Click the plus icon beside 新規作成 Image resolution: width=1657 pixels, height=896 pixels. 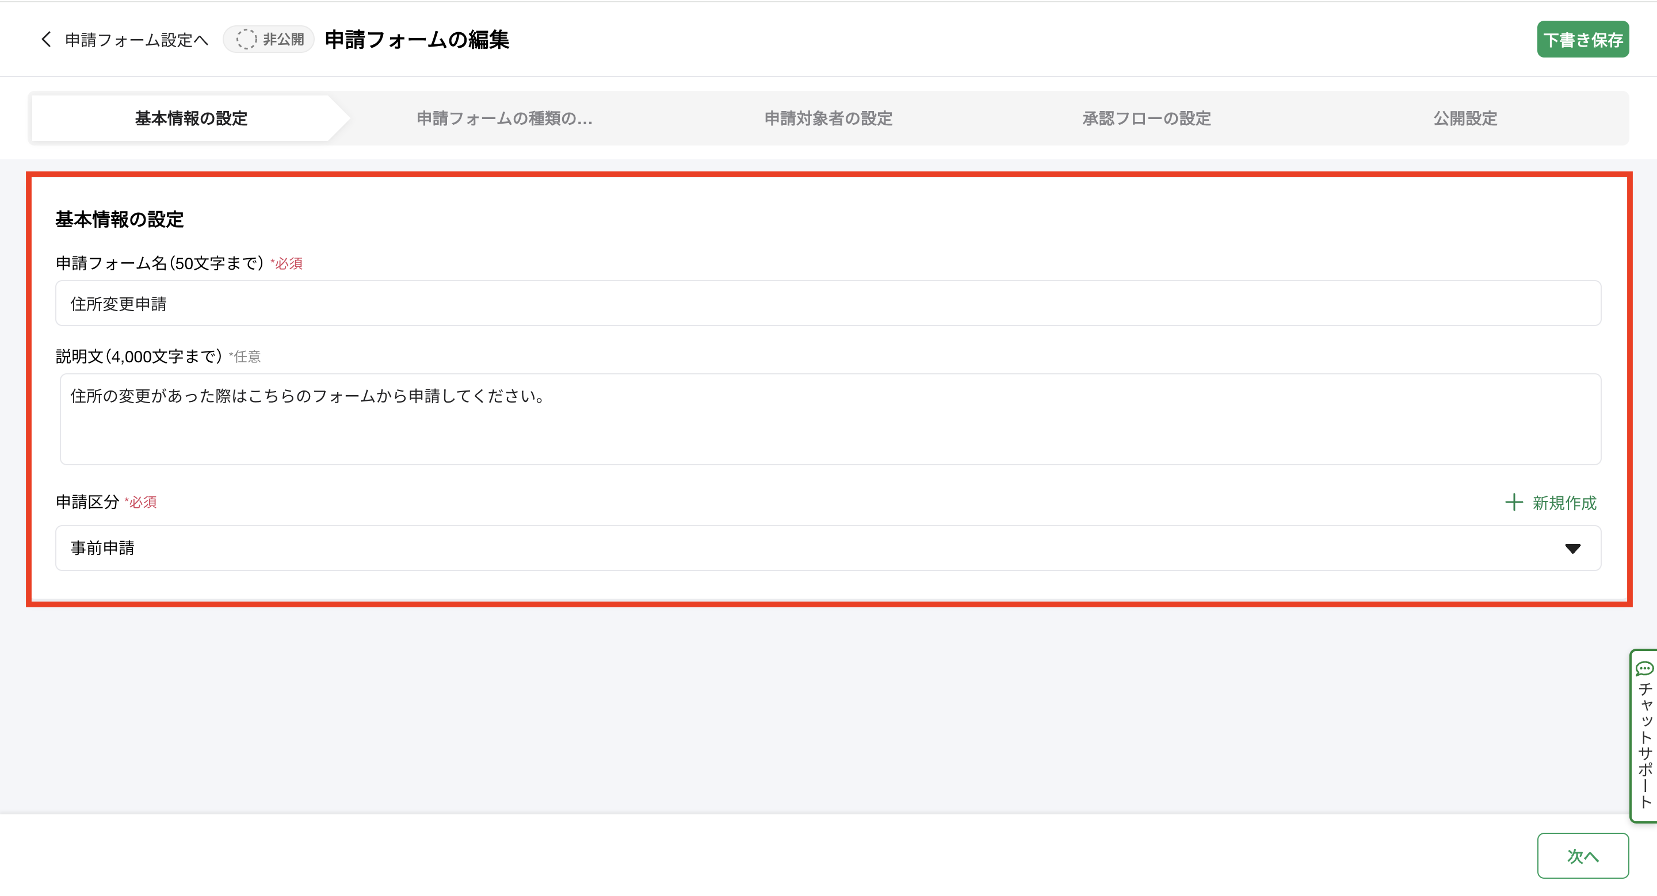(1514, 502)
